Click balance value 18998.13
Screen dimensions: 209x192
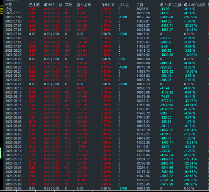pyautogui.click(x=143, y=88)
